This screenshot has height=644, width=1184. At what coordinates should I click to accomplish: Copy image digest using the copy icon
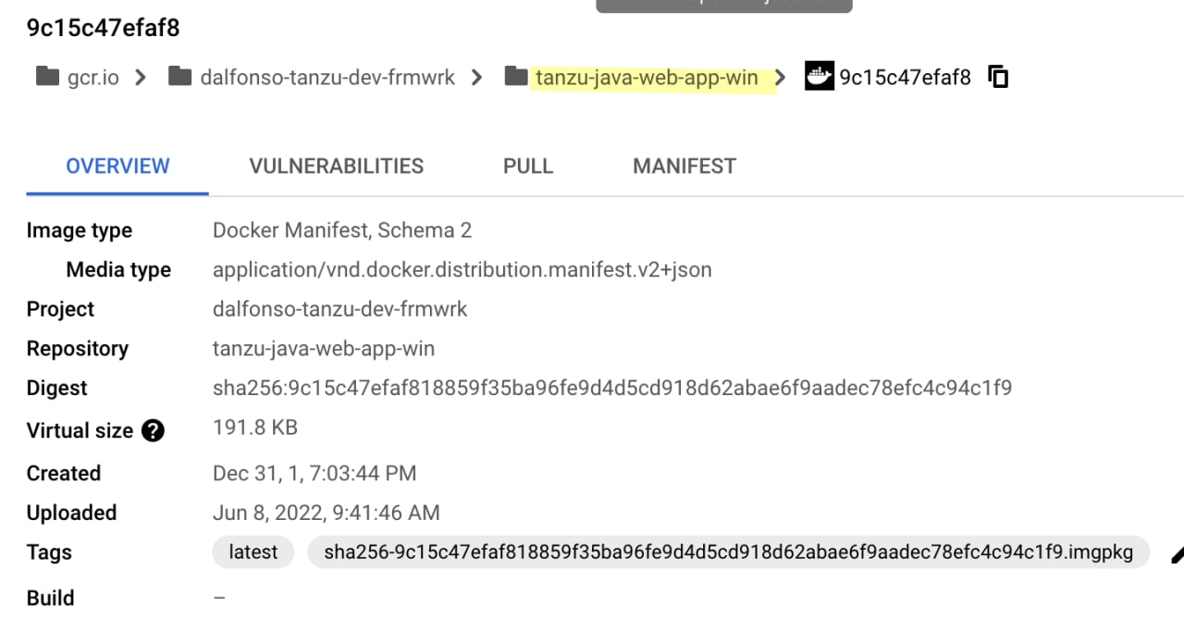click(x=998, y=77)
